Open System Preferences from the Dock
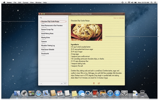The image size is (159, 100). click(125, 93)
